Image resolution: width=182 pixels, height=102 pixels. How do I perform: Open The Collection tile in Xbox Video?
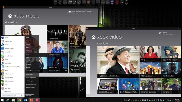[171, 70]
